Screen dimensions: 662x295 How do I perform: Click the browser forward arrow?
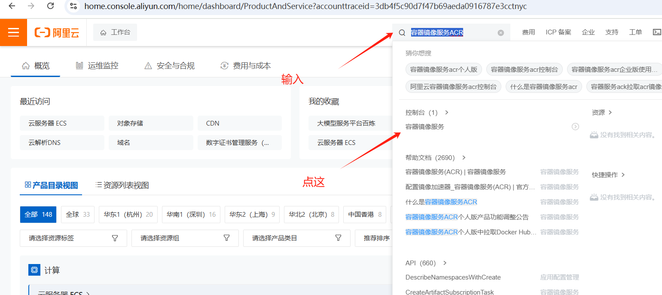tap(31, 6)
